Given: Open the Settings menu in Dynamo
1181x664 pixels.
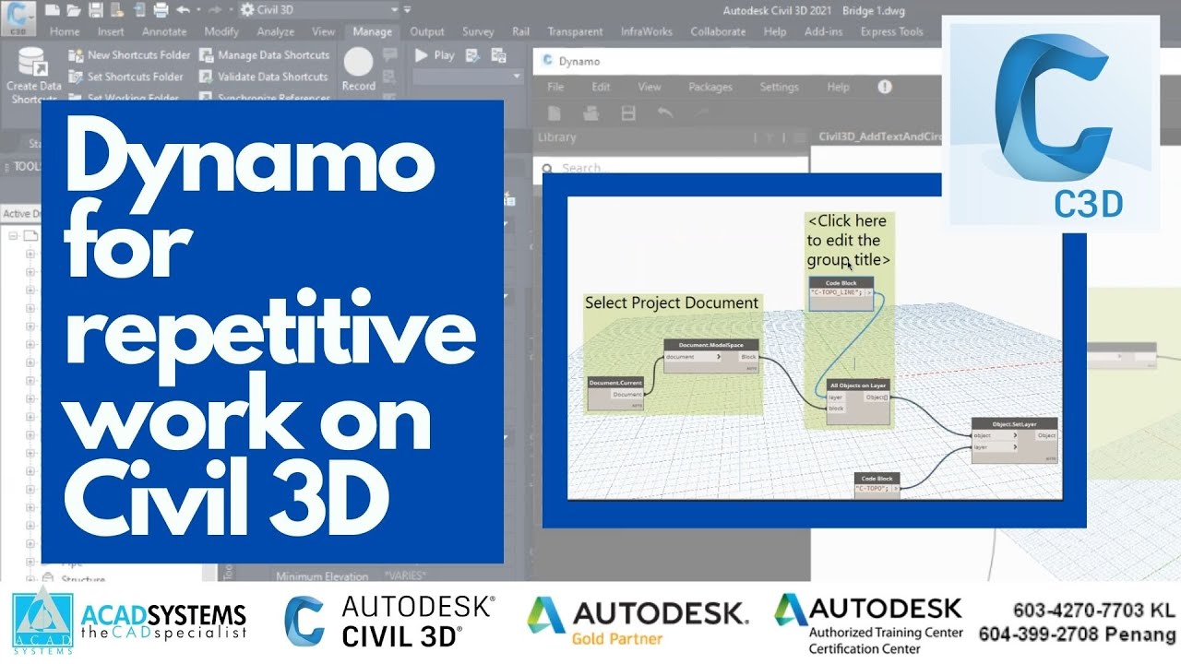Looking at the screenshot, I should pyautogui.click(x=779, y=87).
